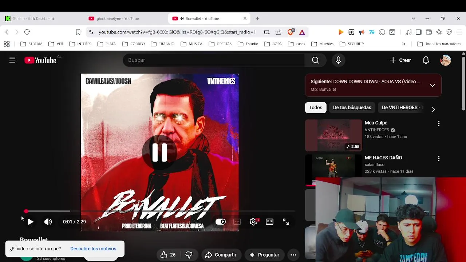Open YouTube notifications bell
466x262 pixels.
point(426,60)
